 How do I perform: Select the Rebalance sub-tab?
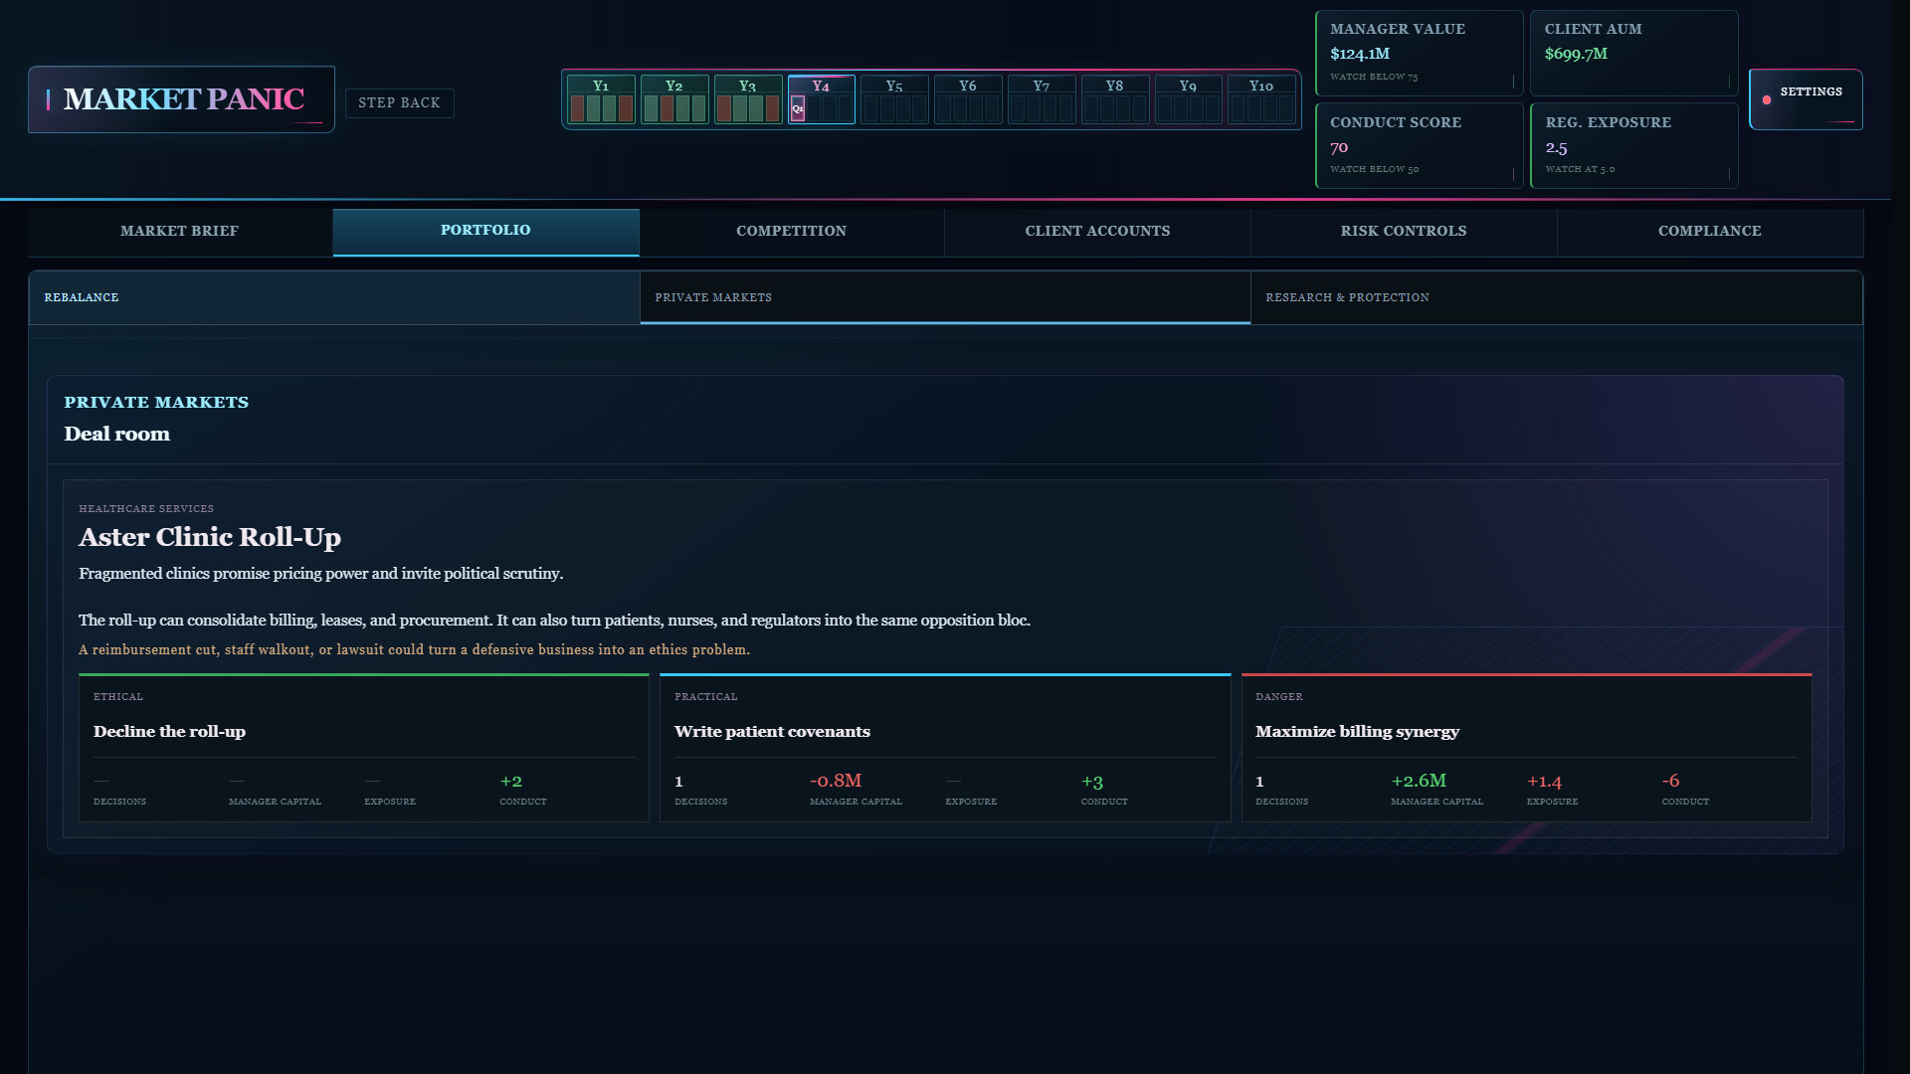pos(334,297)
